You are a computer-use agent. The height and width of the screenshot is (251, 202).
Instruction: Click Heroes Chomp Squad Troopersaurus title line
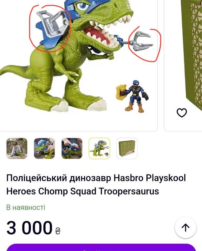83,191
